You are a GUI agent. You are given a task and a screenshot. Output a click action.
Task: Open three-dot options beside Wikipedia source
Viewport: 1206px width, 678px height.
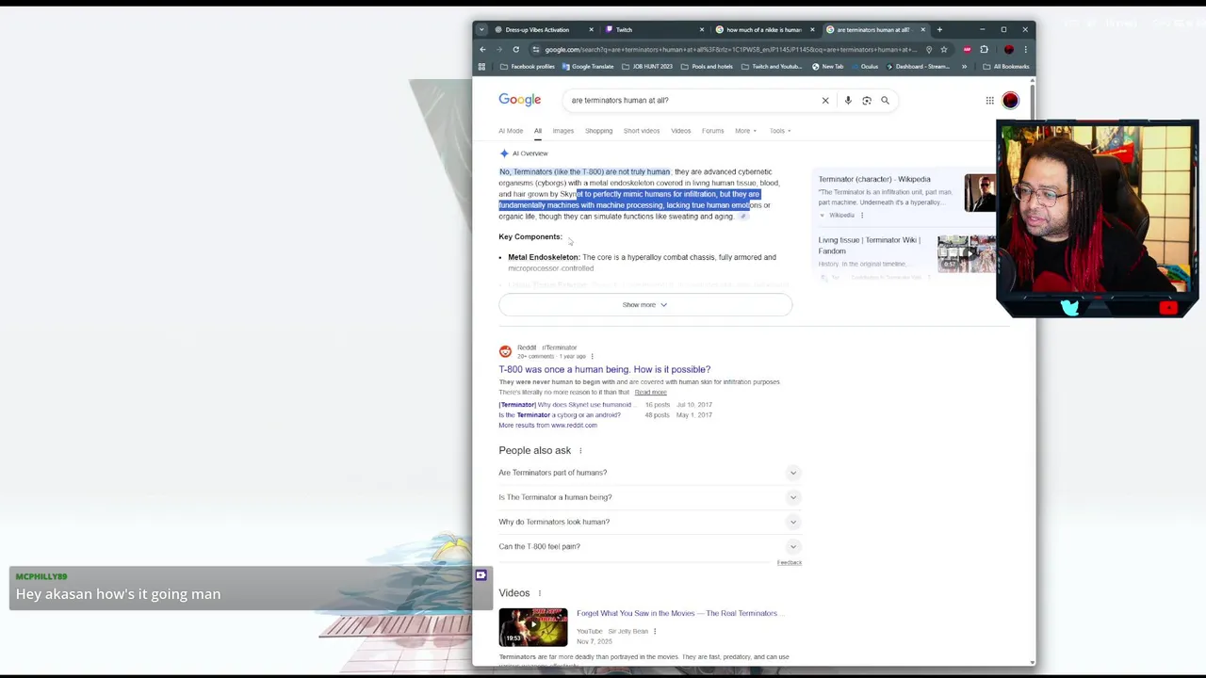(x=861, y=216)
